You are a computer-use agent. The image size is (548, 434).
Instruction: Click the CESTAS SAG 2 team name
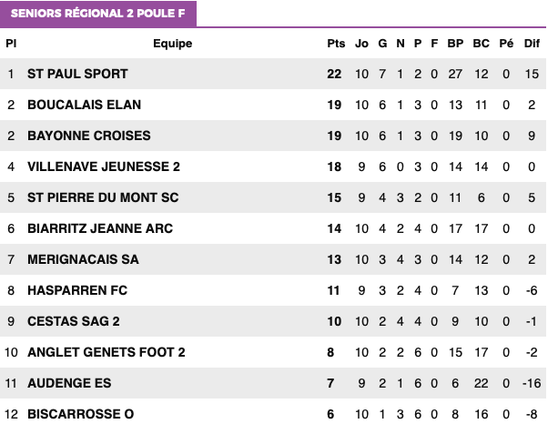(74, 321)
